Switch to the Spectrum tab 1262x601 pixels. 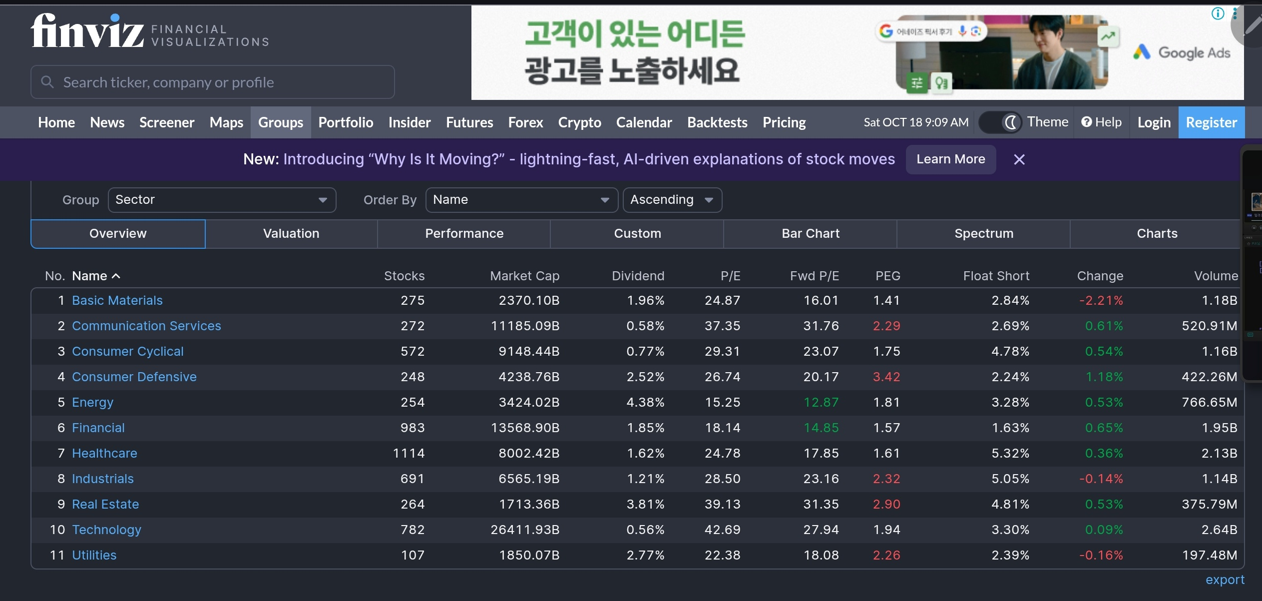[x=983, y=234]
